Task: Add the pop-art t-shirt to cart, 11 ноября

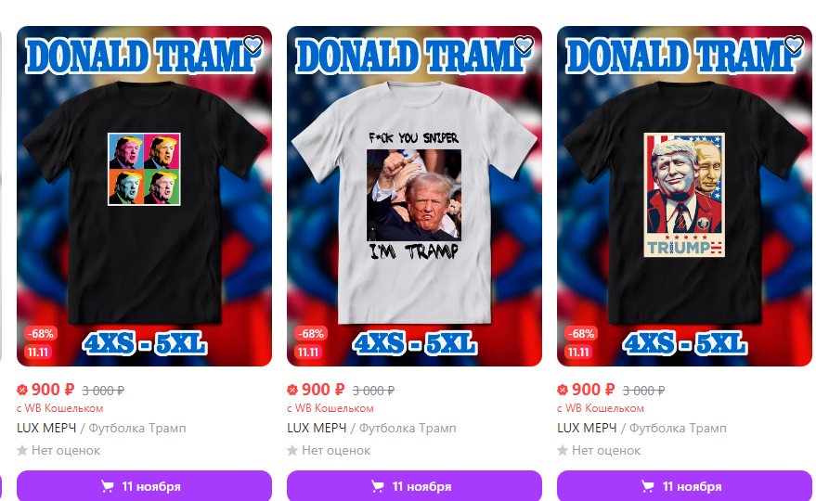Action: coord(144,486)
